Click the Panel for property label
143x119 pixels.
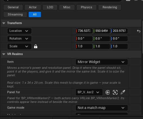13,92
